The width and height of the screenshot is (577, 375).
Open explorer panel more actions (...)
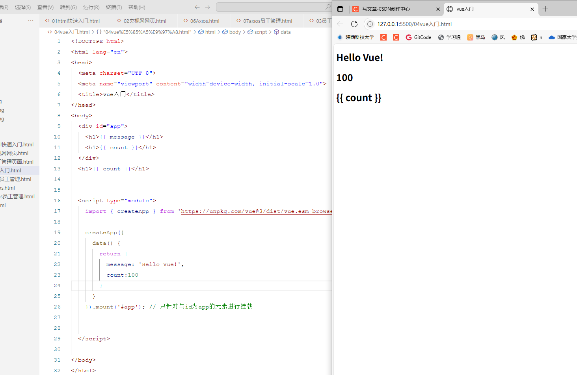pos(31,21)
